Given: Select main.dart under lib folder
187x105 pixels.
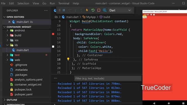Looking at the screenshot, I should coord(27,50).
